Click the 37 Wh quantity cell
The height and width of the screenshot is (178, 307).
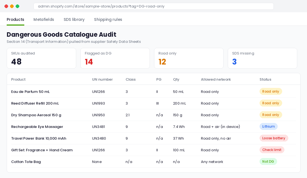(178, 139)
